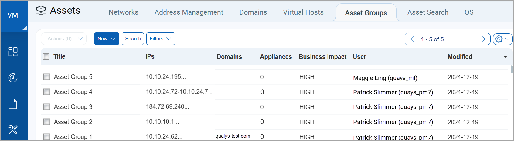Sort by the Business Impact column header
Image resolution: width=514 pixels, height=141 pixels.
[322, 57]
